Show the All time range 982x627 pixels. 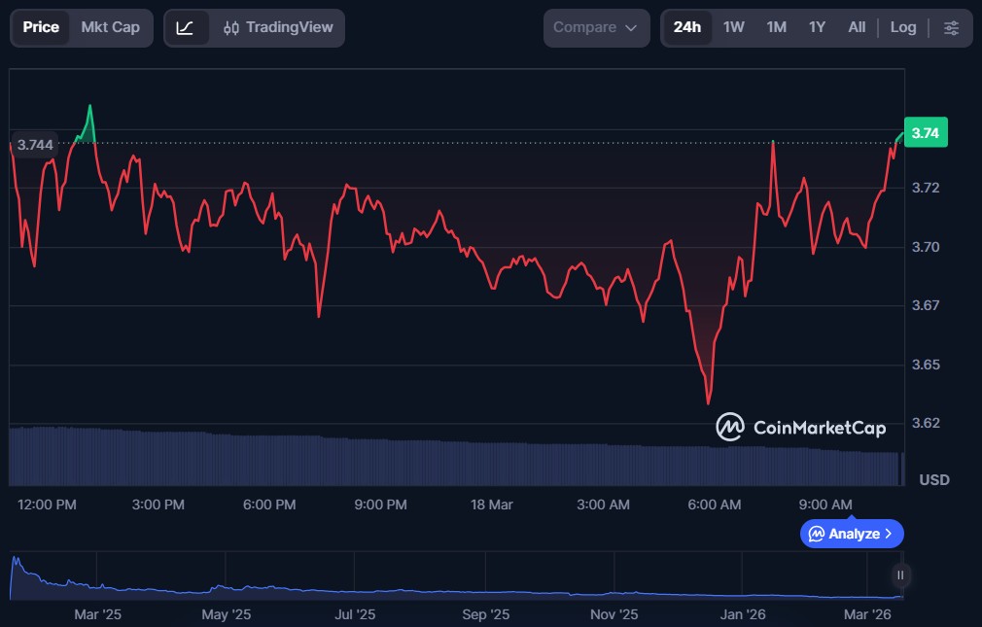856,27
